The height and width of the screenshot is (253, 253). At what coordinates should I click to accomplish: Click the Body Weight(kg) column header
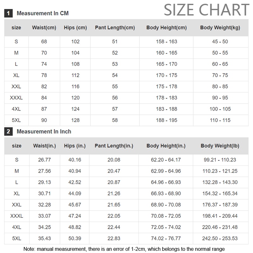tap(220, 28)
